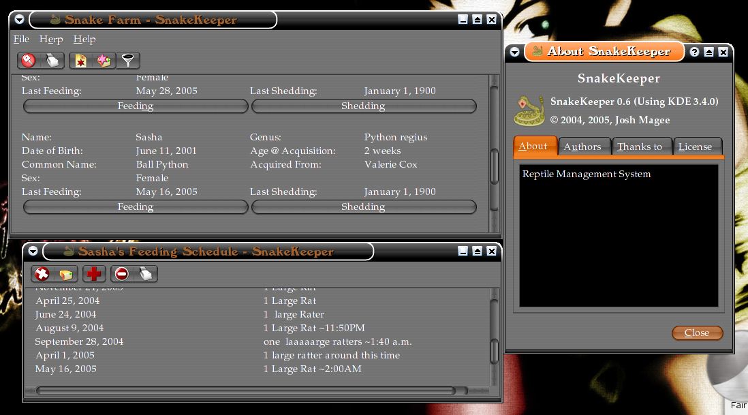Viewport: 748px width, 415px height.
Task: Select the September 28, 2004 feeding entry
Action: (x=79, y=341)
